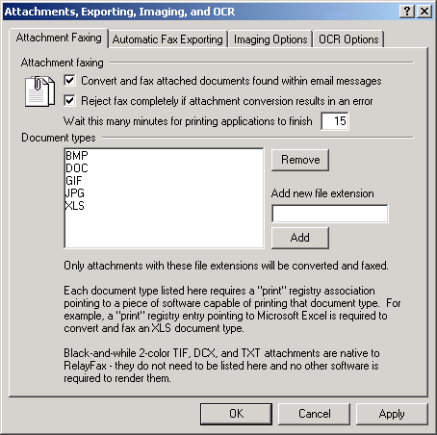
Task: Dismiss the dialog with Cancel
Action: pyautogui.click(x=314, y=414)
